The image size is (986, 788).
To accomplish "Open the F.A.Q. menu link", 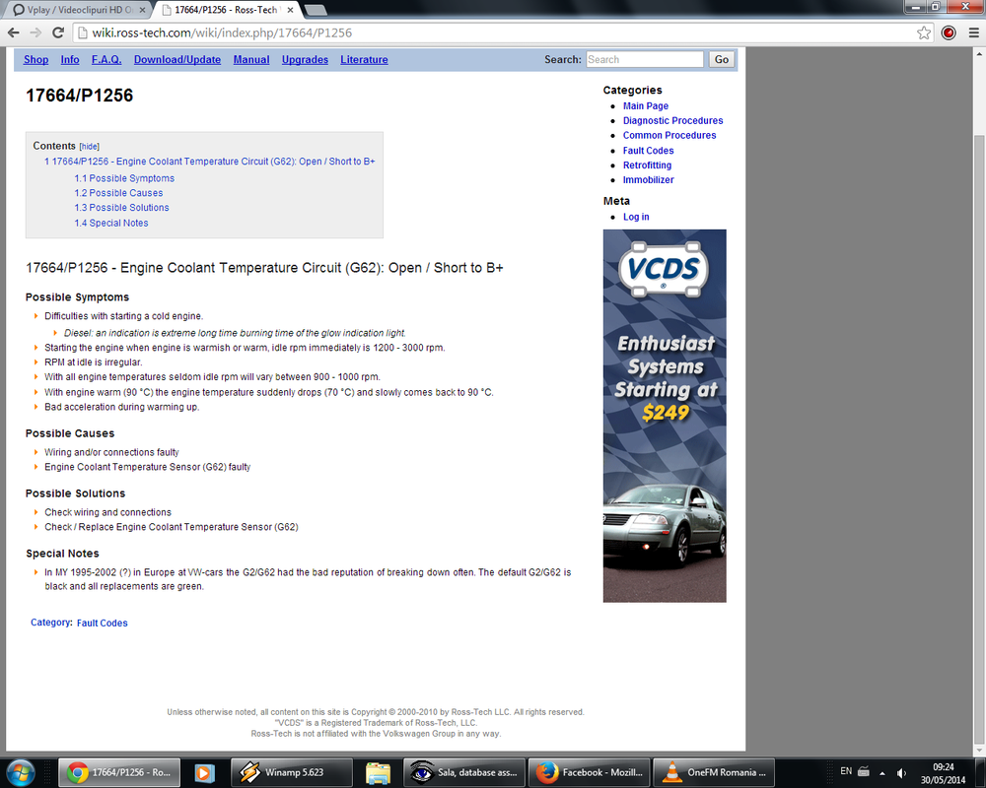I will (x=106, y=59).
